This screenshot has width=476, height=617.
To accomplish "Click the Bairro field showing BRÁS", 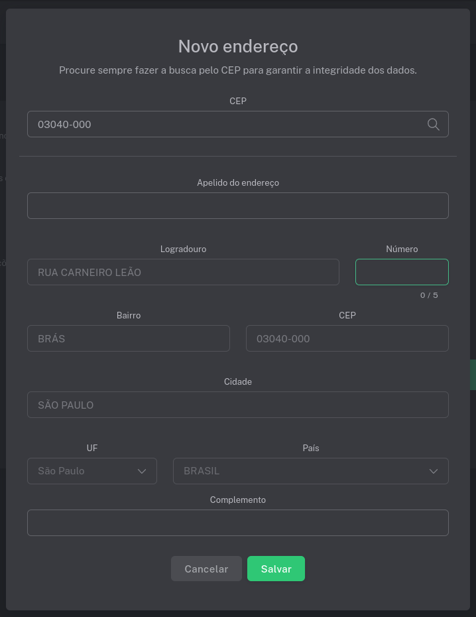I will 128,338.
